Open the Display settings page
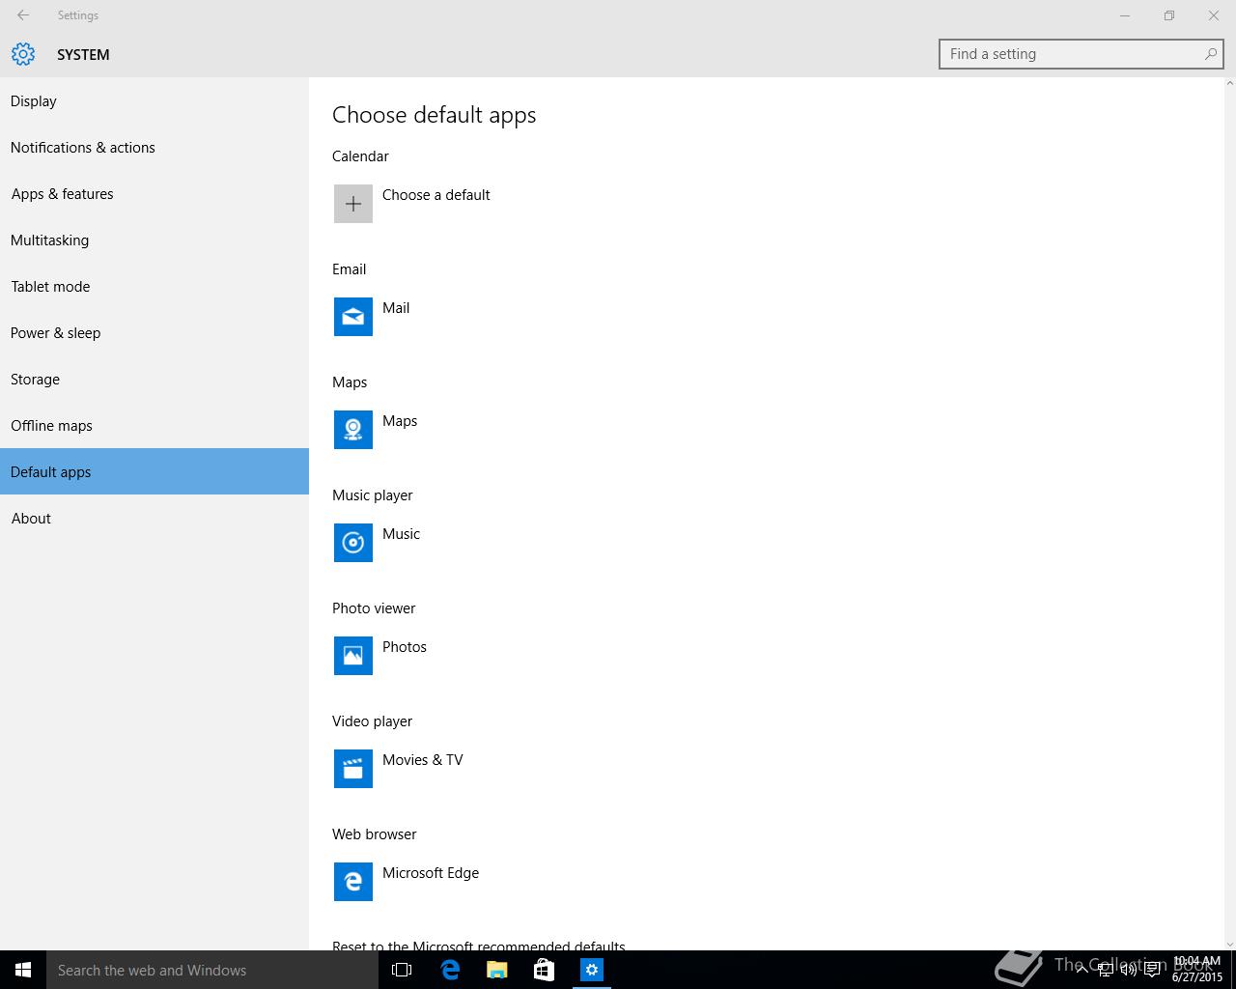This screenshot has height=989, width=1236. pyautogui.click(x=154, y=101)
